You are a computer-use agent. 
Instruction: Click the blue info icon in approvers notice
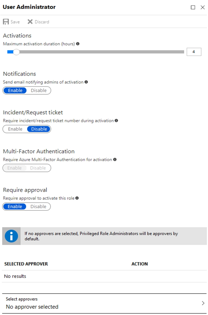[11, 236]
